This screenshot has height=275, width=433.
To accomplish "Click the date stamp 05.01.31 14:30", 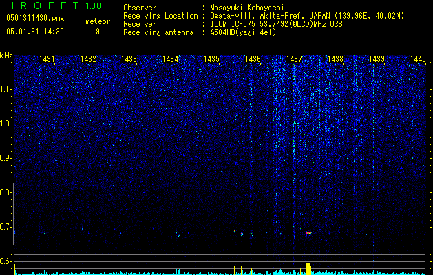I will [35, 32].
